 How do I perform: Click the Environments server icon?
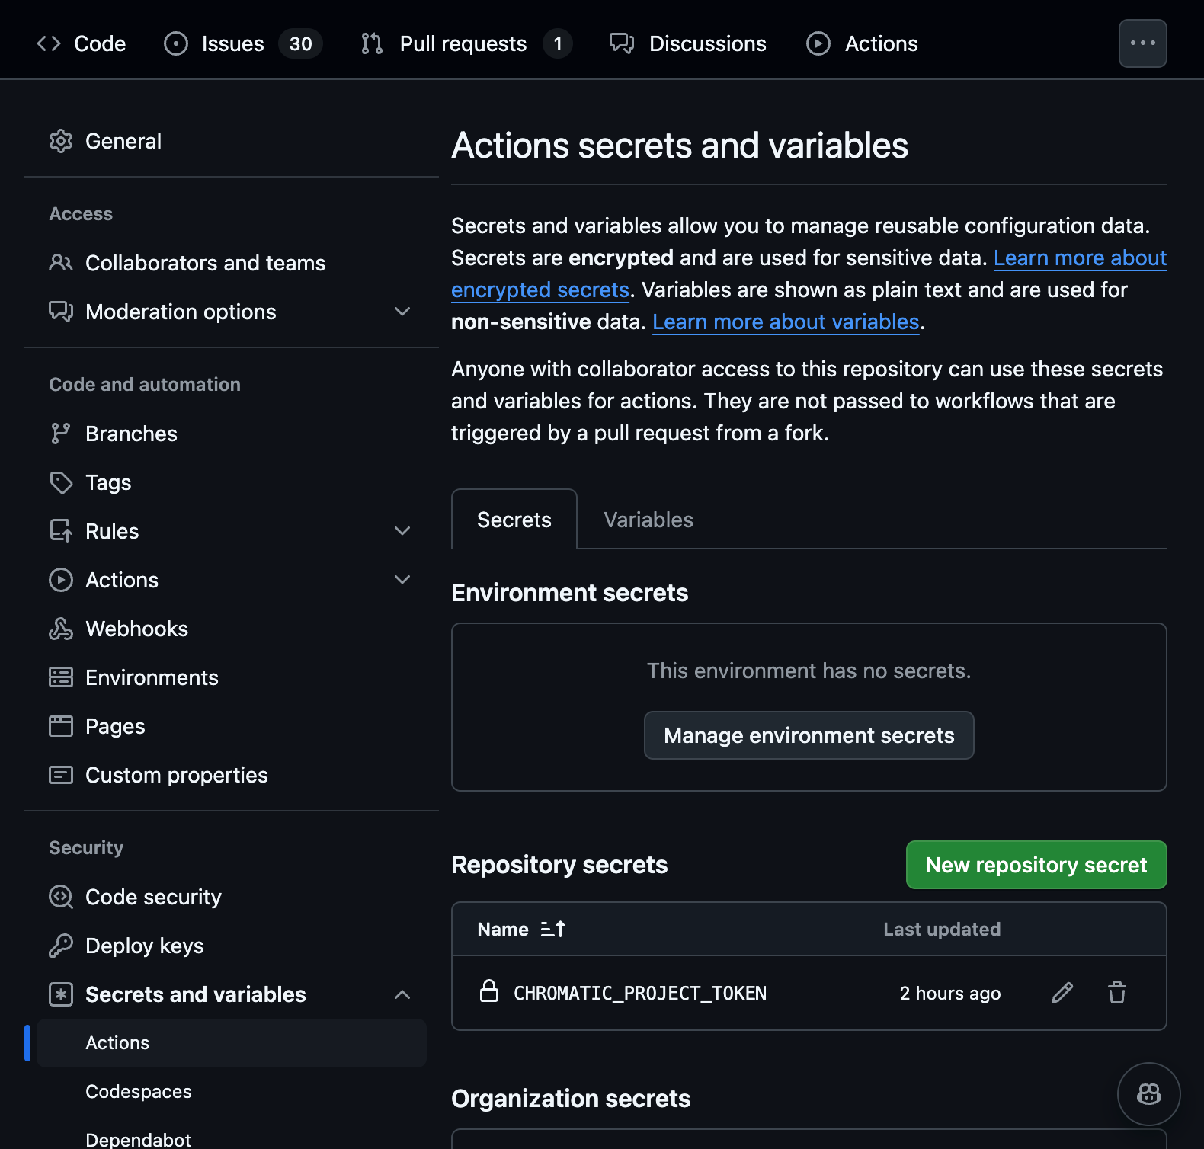pos(61,677)
